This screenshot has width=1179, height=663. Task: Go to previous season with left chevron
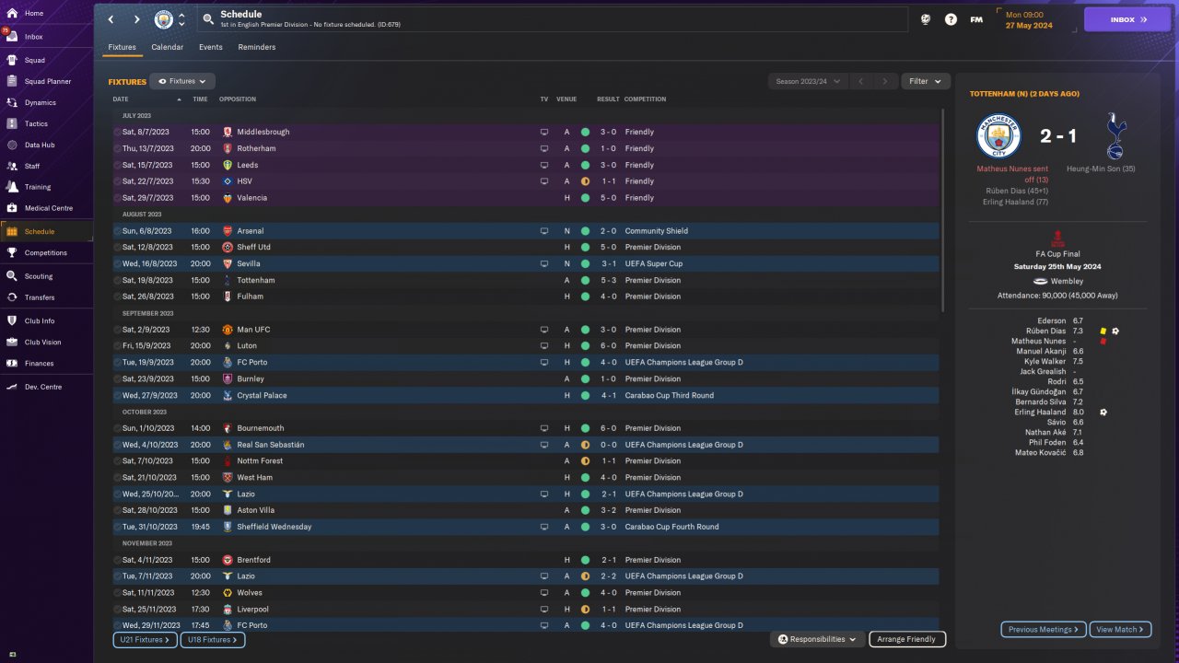(861, 81)
